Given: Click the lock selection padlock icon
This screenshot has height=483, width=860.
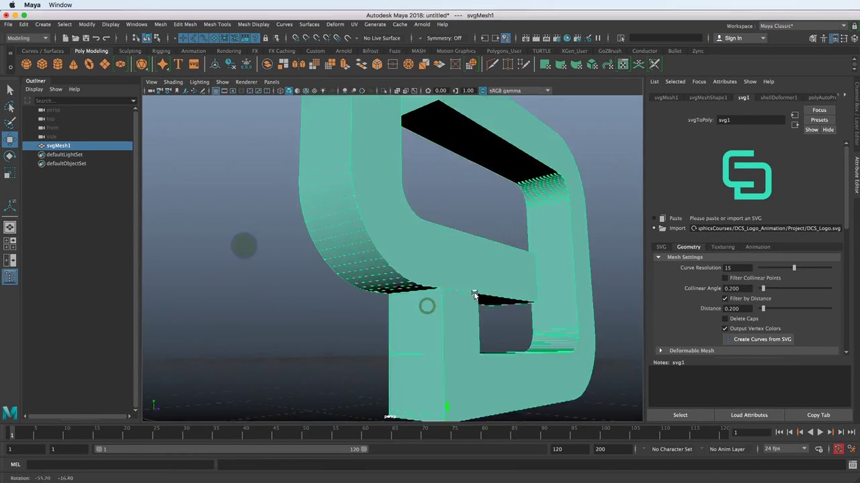Looking at the screenshot, I should [265, 38].
